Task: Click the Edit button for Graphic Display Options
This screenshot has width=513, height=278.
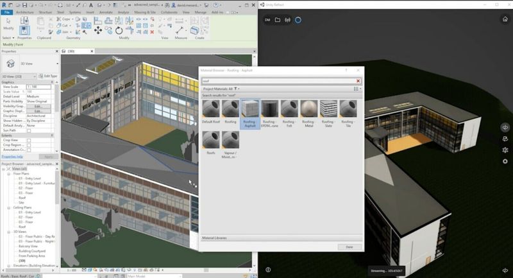Action: (38, 111)
